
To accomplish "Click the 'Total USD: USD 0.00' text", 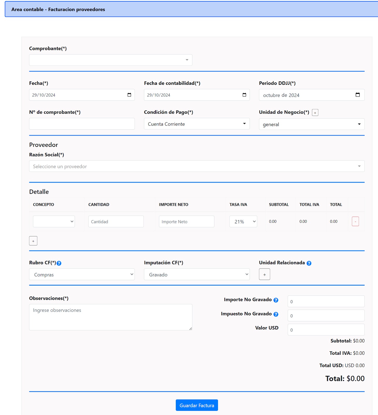I will tap(342, 365).
